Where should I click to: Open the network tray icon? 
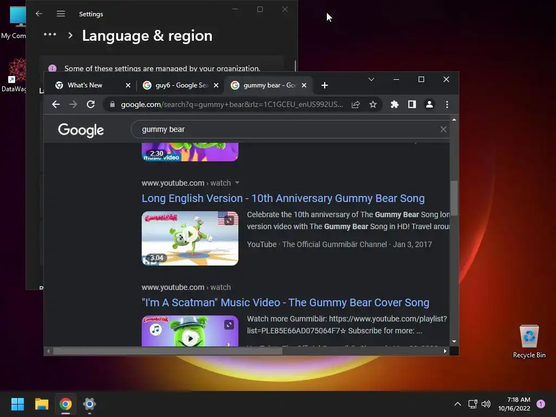point(473,404)
